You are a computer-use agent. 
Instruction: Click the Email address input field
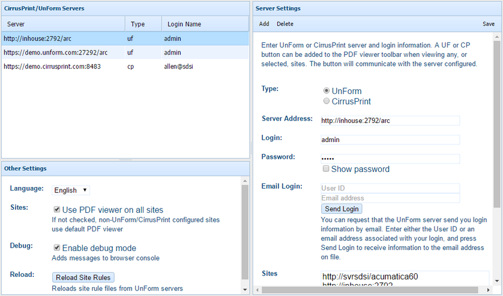[x=390, y=198]
